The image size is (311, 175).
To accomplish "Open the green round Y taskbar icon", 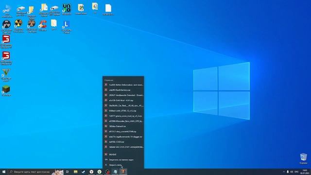I will coord(99,172).
